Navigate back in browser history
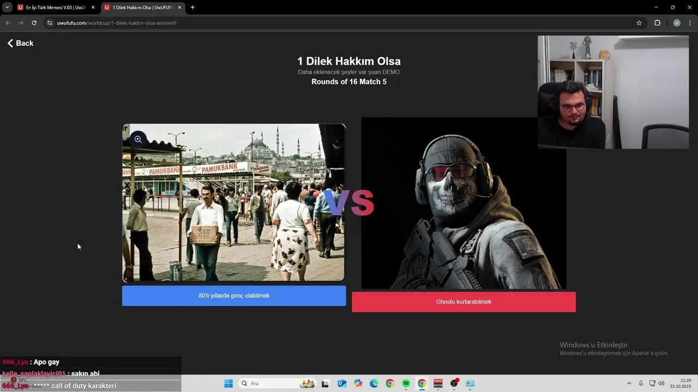 (x=8, y=23)
